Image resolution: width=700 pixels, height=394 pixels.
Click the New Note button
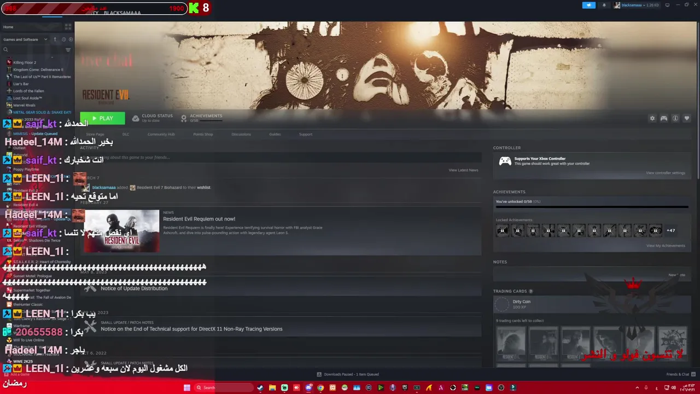click(x=676, y=275)
